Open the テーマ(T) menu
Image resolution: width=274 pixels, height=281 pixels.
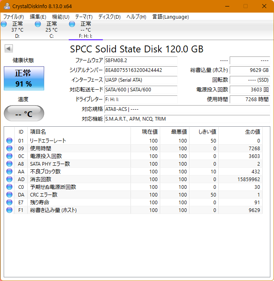tap(84, 17)
